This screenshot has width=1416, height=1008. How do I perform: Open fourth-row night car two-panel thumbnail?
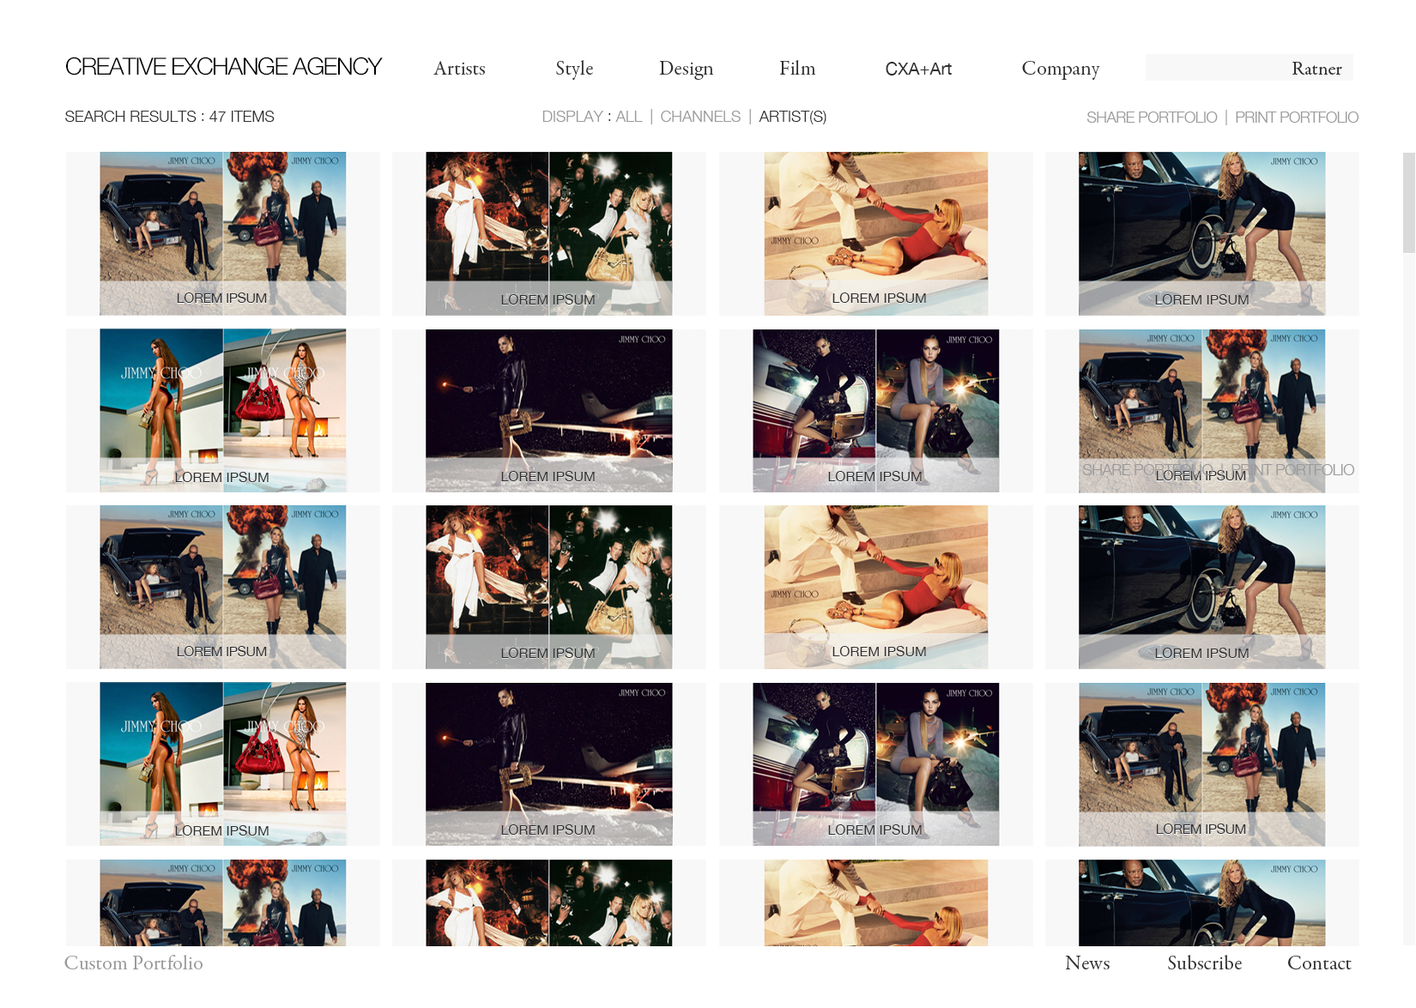876,764
